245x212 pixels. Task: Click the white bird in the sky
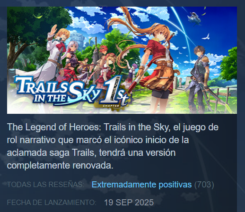(x=206, y=37)
